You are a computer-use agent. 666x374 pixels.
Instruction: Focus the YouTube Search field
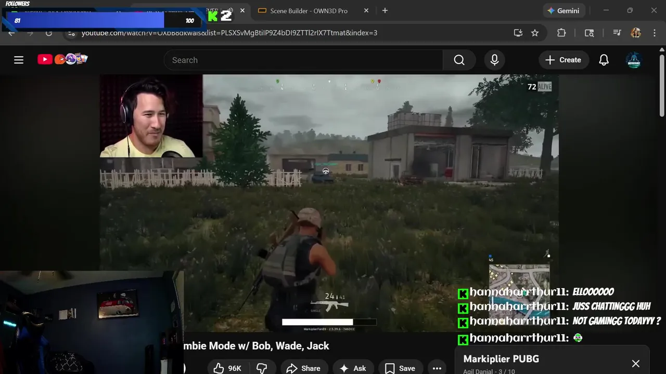point(303,60)
